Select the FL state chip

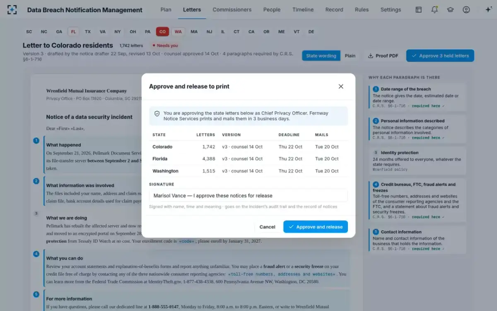pyautogui.click(x=73, y=32)
